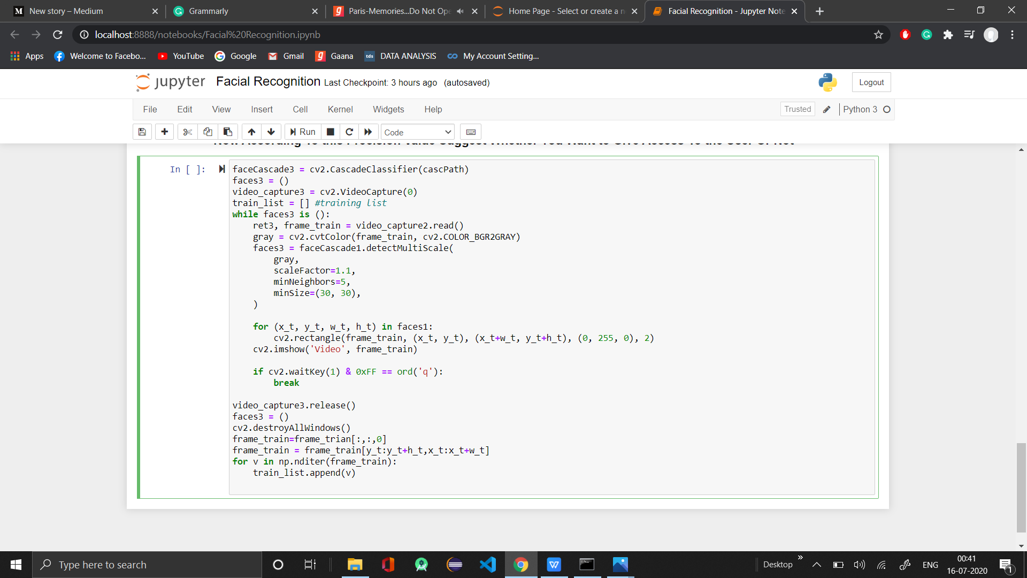Toggle the Trusted notebook indicator
1027x578 pixels.
(x=797, y=109)
